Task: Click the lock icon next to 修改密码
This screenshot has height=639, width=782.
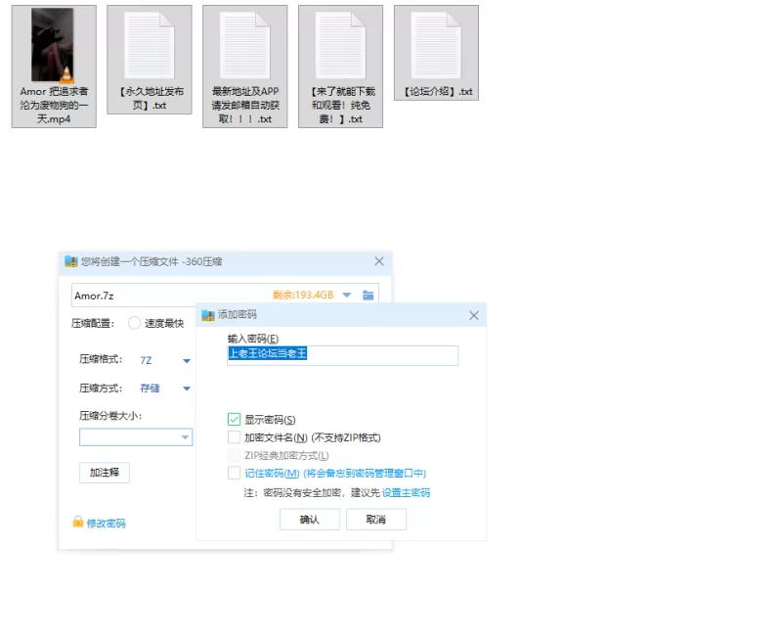Action: [x=78, y=523]
